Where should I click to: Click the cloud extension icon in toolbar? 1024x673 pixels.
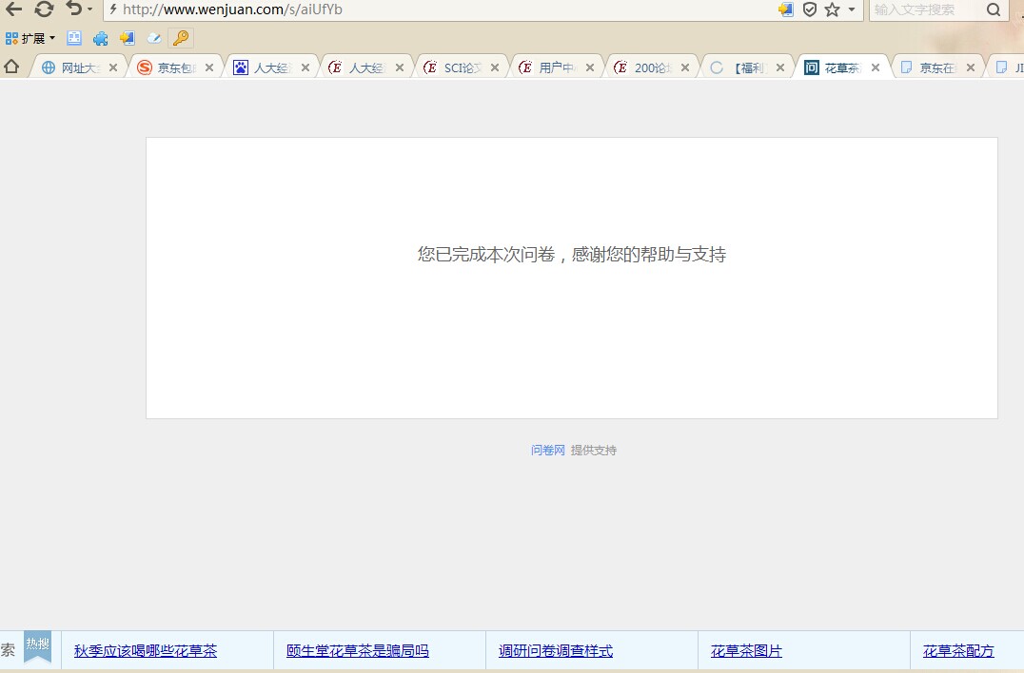coord(153,38)
